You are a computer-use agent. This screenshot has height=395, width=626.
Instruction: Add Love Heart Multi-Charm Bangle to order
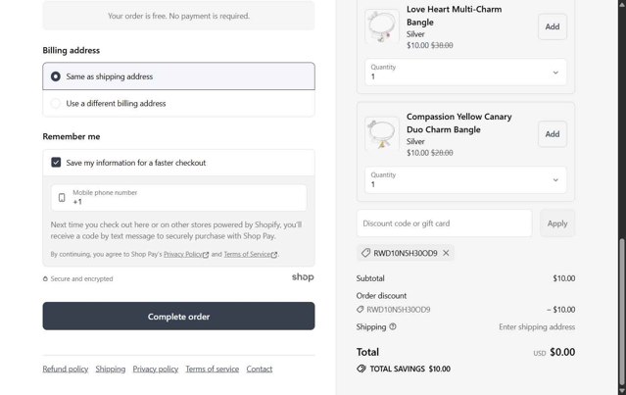click(553, 26)
